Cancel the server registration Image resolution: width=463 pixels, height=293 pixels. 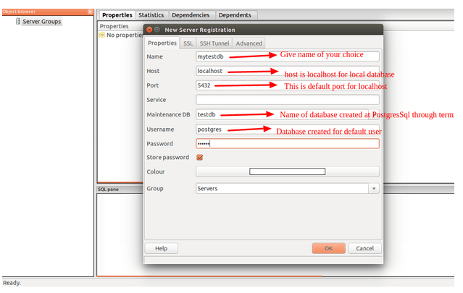365,248
